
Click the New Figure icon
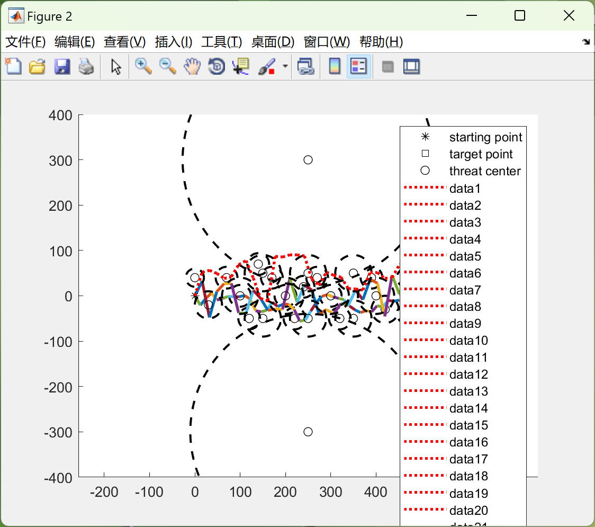pyautogui.click(x=13, y=66)
